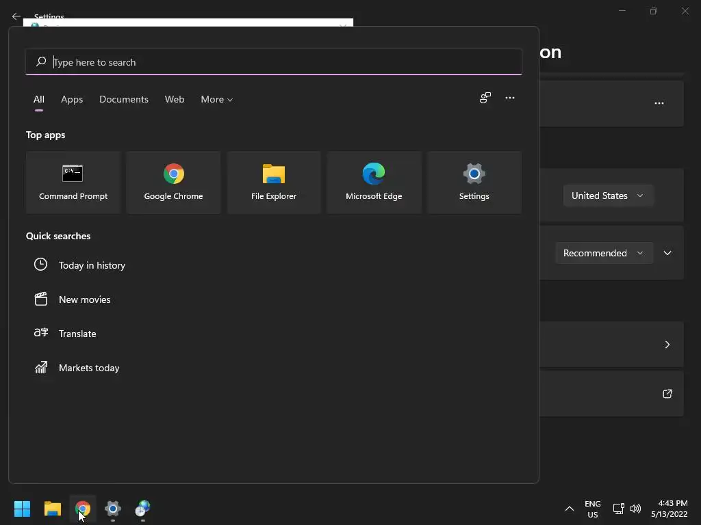Viewport: 701px width, 525px height.
Task: Open three-dot menu in Settings panel
Action: pos(659,103)
